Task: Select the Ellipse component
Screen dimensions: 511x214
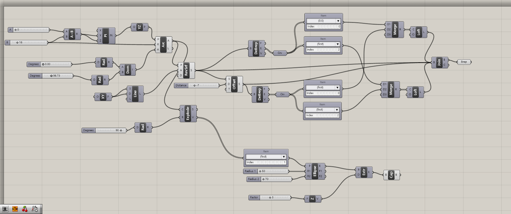Action: click(315, 171)
